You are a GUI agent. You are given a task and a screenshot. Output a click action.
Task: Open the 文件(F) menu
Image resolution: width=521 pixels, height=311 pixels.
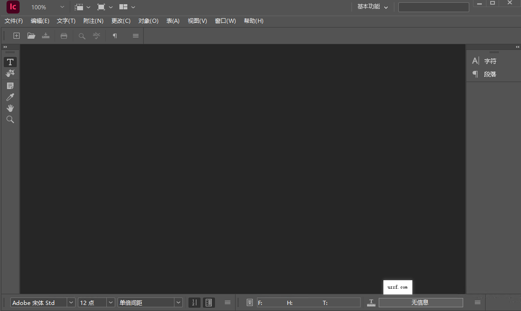14,21
